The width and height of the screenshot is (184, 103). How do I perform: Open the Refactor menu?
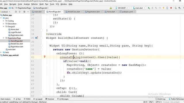pos(34,4)
